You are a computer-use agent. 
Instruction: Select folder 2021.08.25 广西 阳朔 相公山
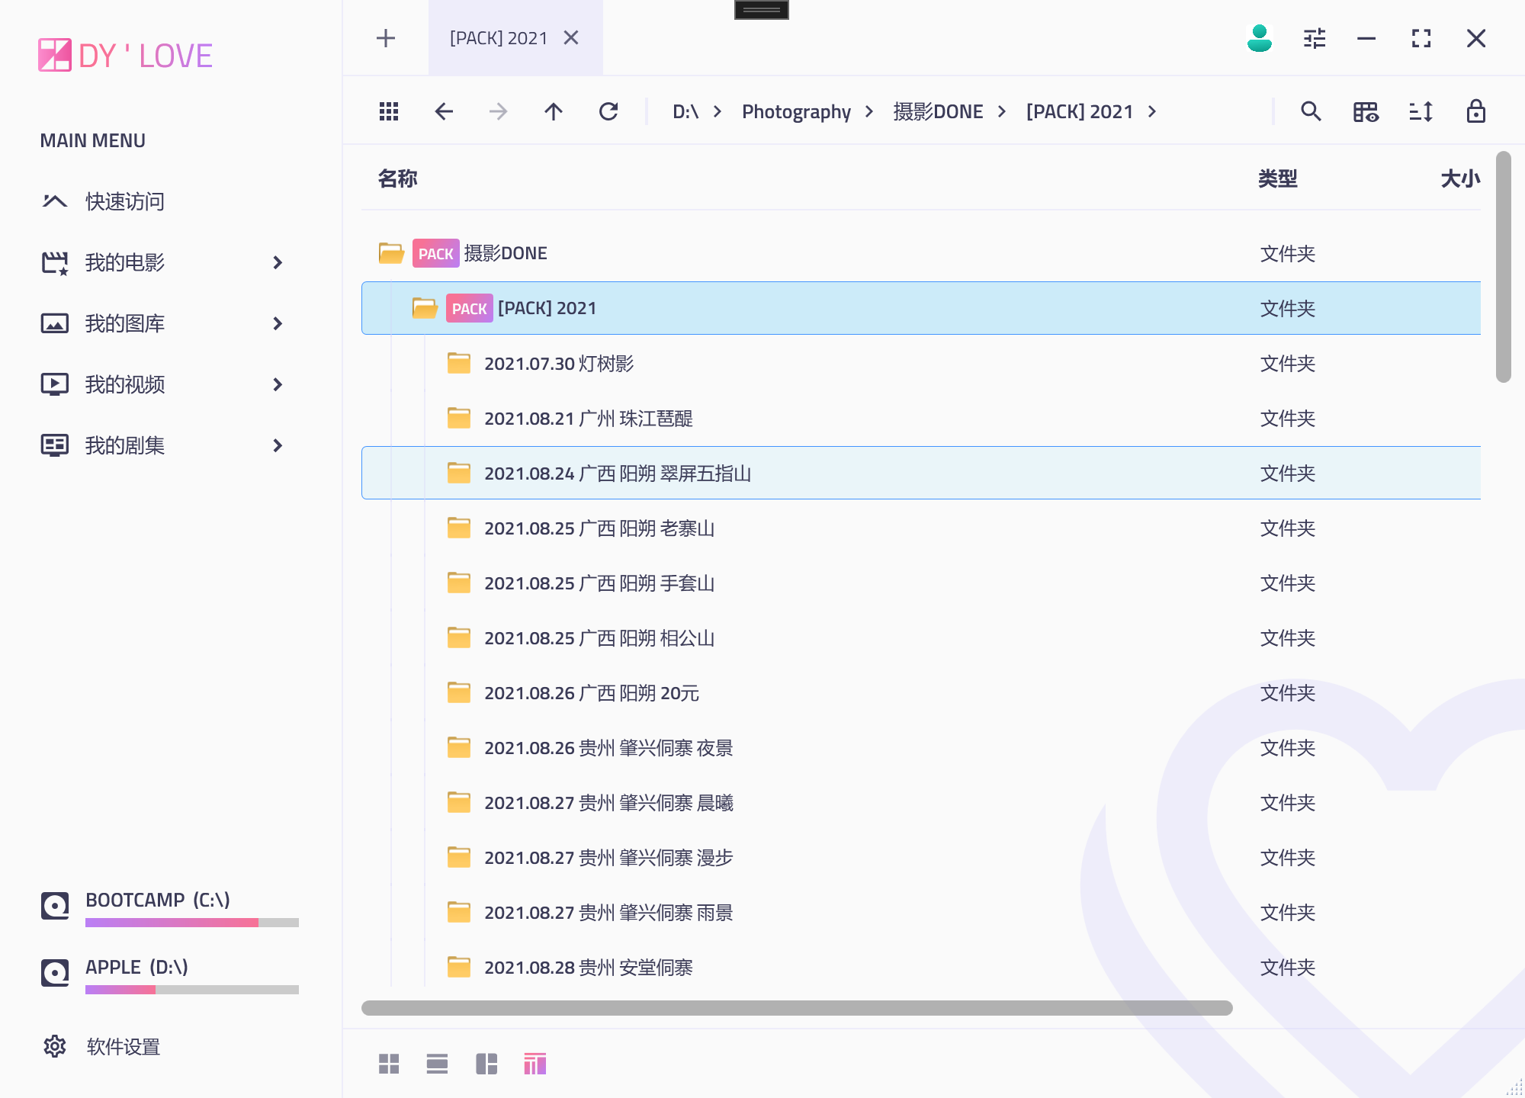[921, 637]
